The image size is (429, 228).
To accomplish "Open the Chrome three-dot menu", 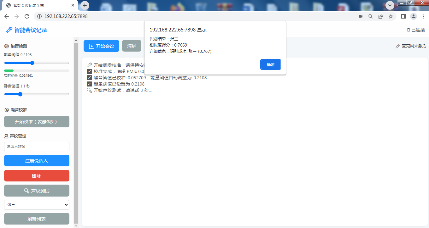I will point(424,16).
